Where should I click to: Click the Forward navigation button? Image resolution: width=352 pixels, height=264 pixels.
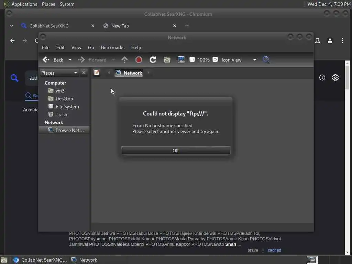coord(92,60)
